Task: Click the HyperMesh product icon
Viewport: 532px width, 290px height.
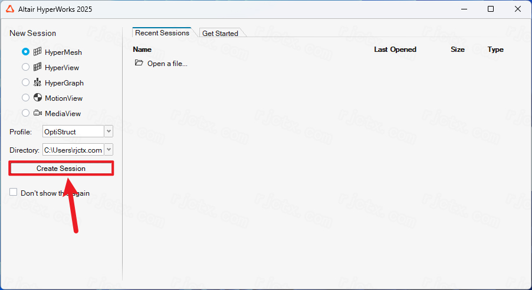Action: coord(38,52)
